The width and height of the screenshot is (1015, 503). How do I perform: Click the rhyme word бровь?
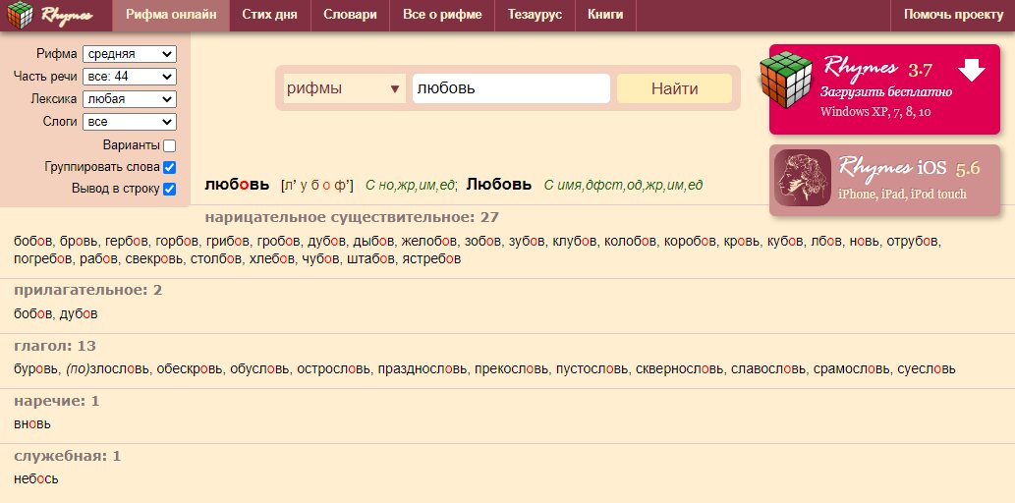(x=77, y=242)
